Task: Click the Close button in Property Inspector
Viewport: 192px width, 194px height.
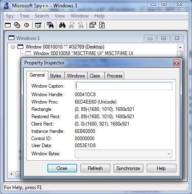Action: click(62, 168)
